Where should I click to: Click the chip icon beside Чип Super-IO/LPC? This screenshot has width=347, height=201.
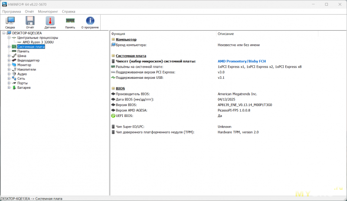tap(113, 126)
